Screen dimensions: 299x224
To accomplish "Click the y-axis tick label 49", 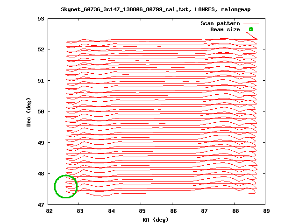I will 41,143.
